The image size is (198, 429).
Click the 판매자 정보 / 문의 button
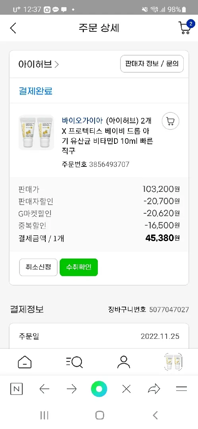[x=152, y=64]
